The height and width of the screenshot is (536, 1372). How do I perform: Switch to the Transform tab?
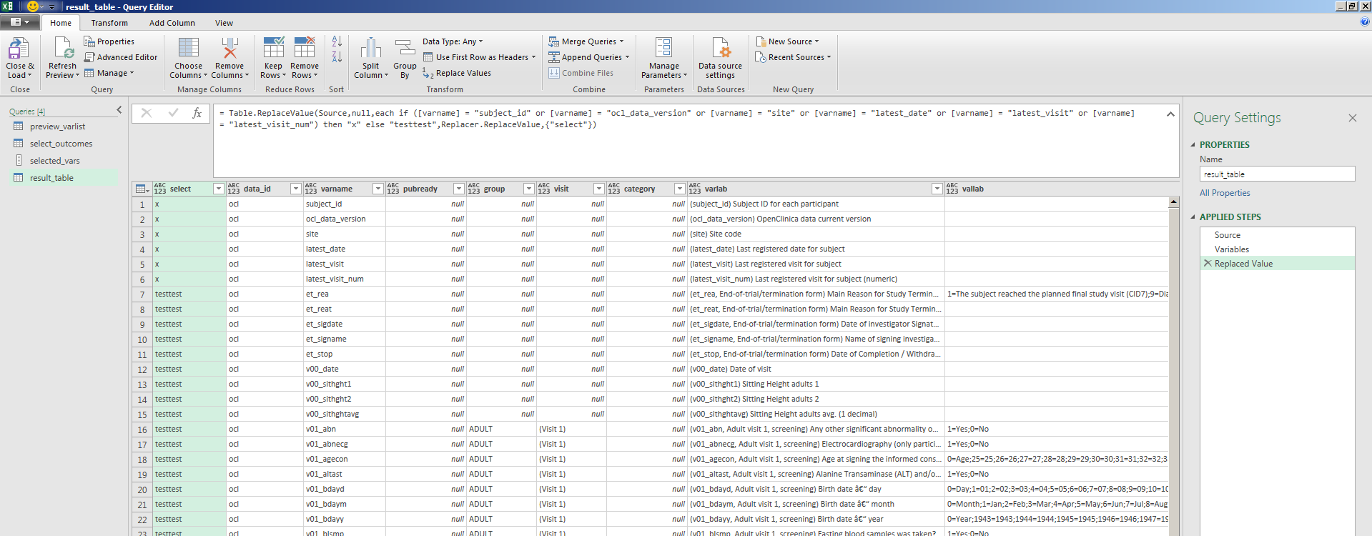coord(109,23)
